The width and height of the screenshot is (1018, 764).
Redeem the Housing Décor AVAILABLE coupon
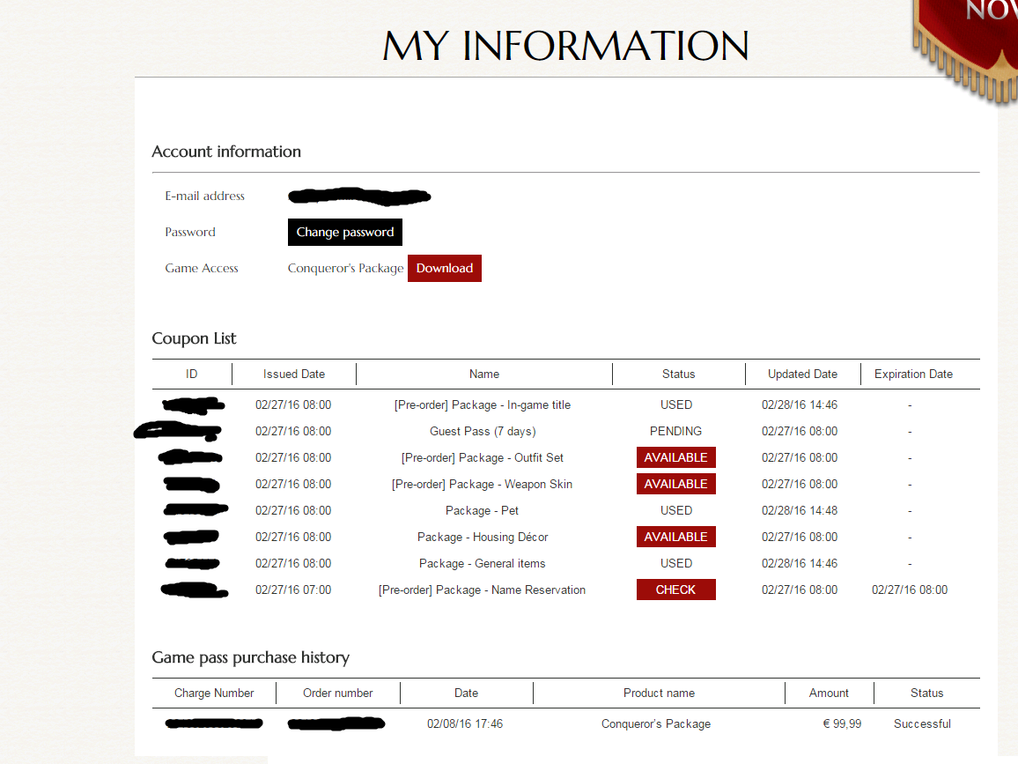coord(675,537)
